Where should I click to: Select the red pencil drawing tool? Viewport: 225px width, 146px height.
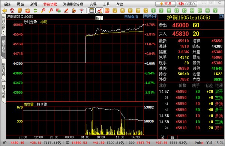coord(66,10)
